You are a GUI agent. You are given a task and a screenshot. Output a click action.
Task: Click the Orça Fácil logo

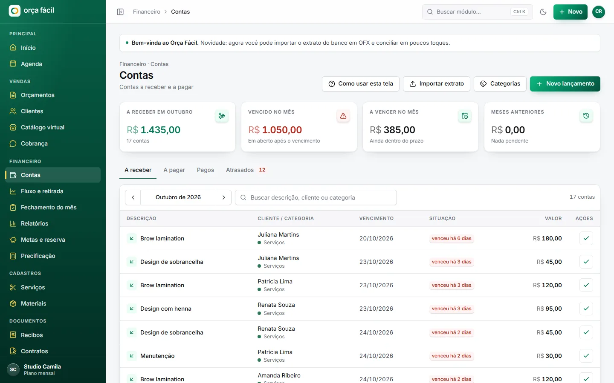click(x=32, y=11)
